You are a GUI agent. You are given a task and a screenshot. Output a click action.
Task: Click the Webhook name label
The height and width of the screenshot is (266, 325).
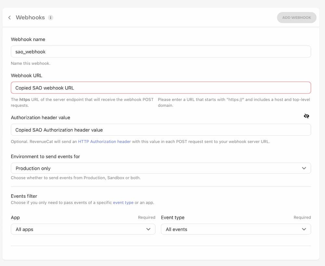pos(28,39)
